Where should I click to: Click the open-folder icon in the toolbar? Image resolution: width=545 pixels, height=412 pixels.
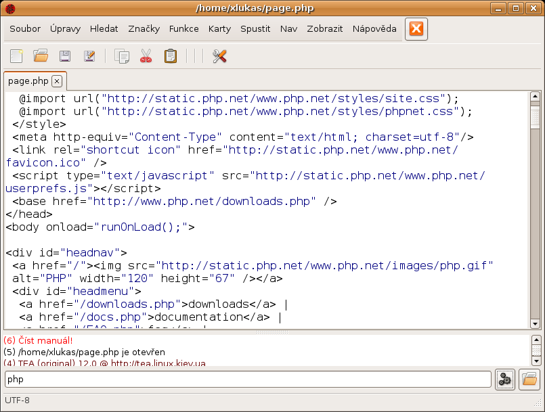[41, 56]
